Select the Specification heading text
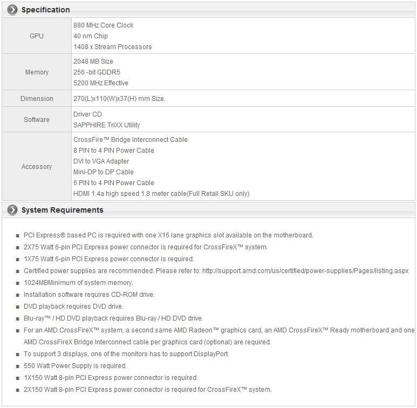The width and height of the screenshot is (417, 408). tap(46, 10)
